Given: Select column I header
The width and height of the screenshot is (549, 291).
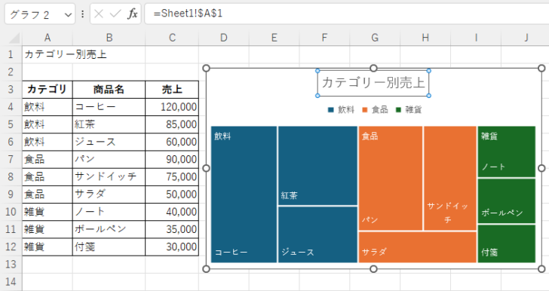Looking at the screenshot, I should [x=476, y=38].
